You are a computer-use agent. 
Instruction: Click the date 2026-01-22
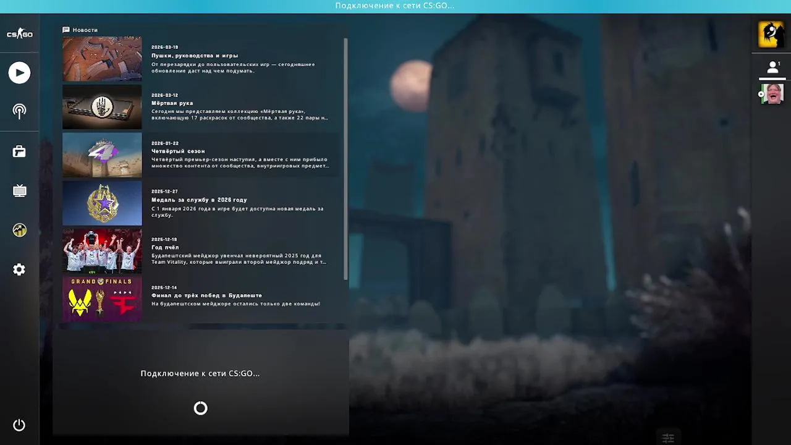pyautogui.click(x=165, y=143)
